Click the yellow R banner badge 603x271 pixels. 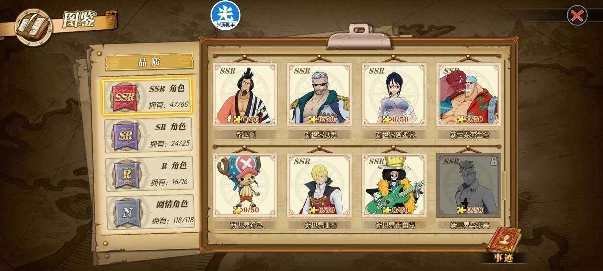click(124, 174)
